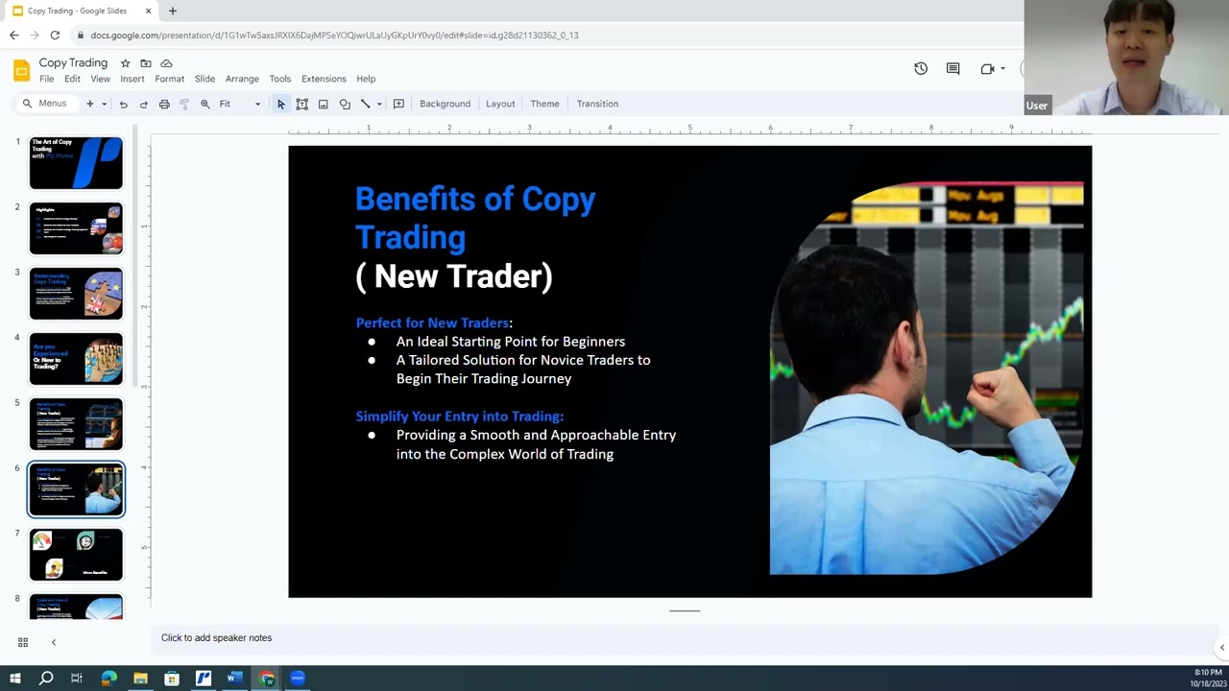
Task: Click the Layout button
Action: coord(500,104)
